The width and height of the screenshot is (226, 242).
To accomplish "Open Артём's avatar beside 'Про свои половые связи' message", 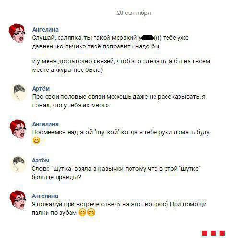I will 19,92.
